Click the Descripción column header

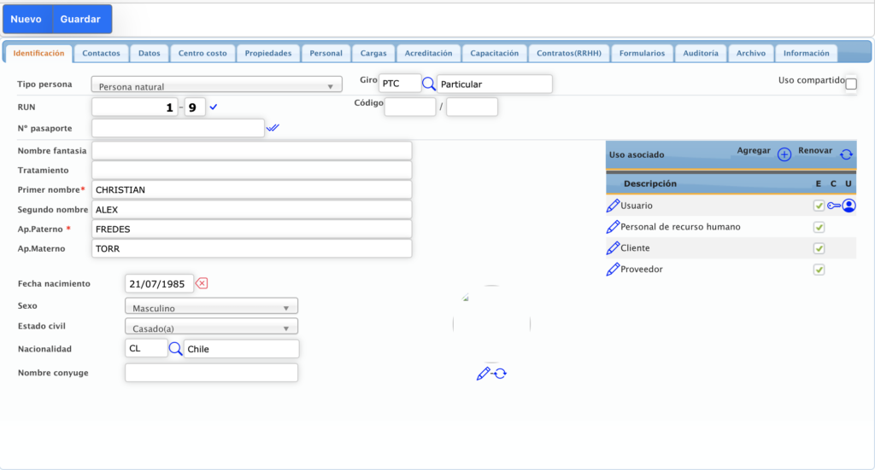click(650, 183)
